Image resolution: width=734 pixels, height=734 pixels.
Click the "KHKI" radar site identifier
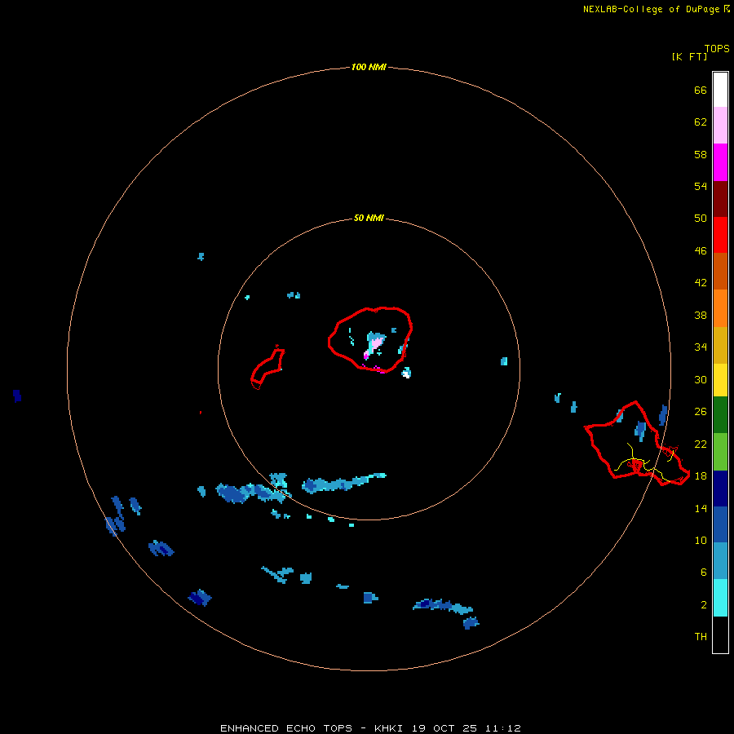[x=388, y=728]
